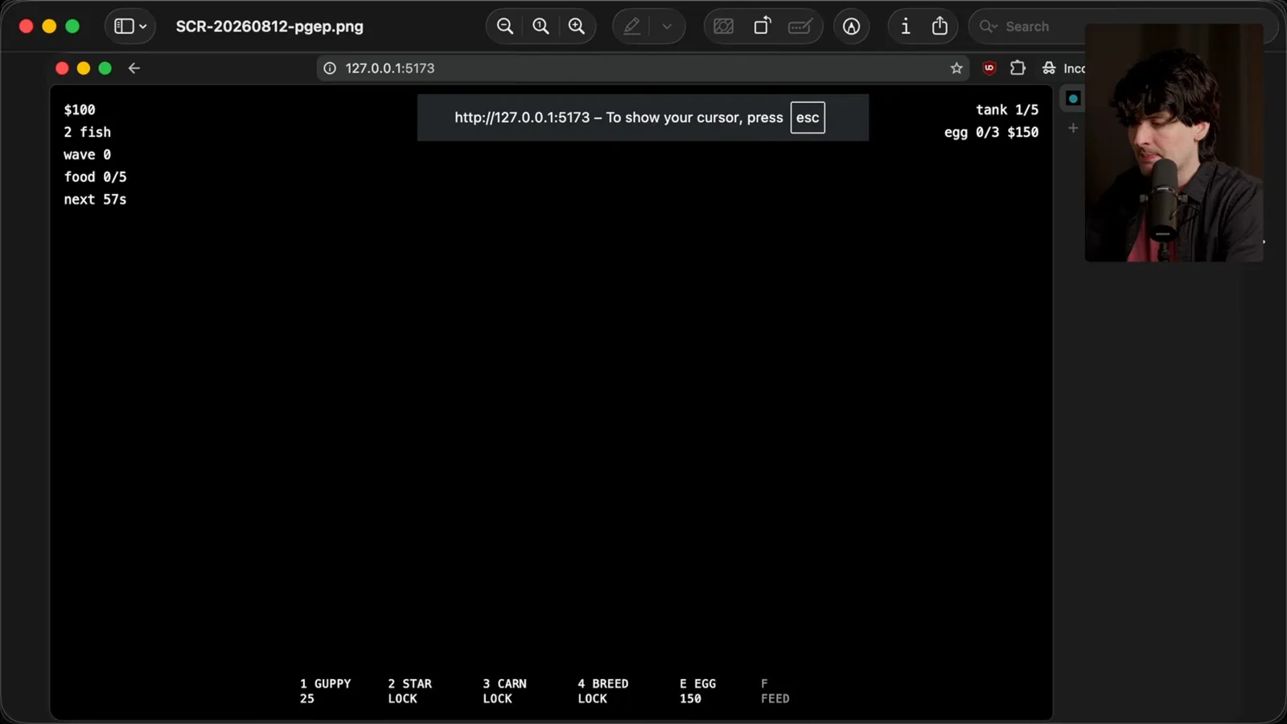
Task: Buy an egg with E EGG 150
Action: point(697,691)
